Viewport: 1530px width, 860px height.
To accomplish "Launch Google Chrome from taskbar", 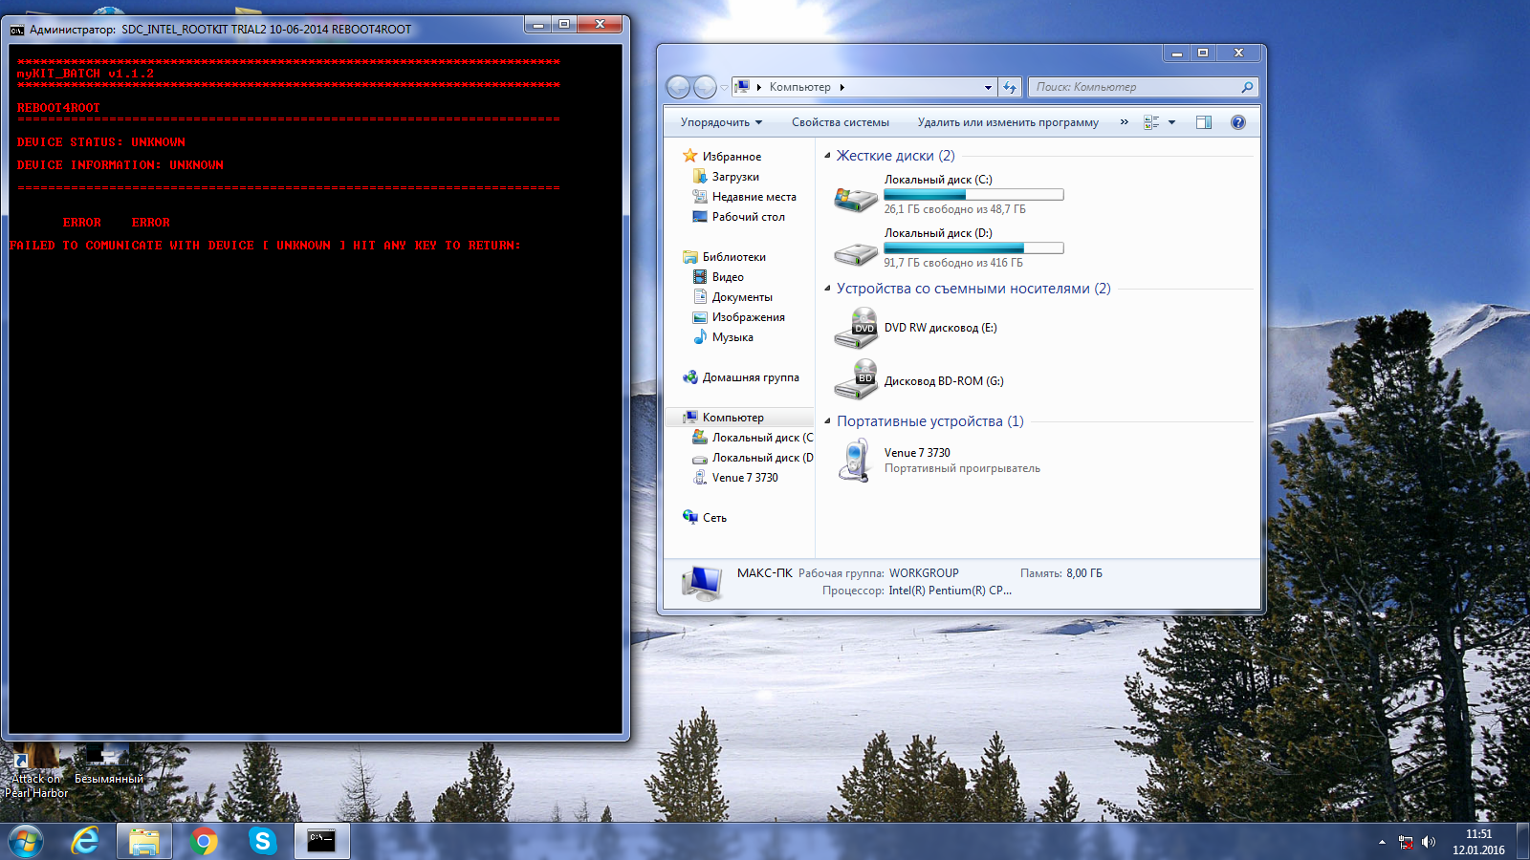I will pyautogui.click(x=204, y=841).
